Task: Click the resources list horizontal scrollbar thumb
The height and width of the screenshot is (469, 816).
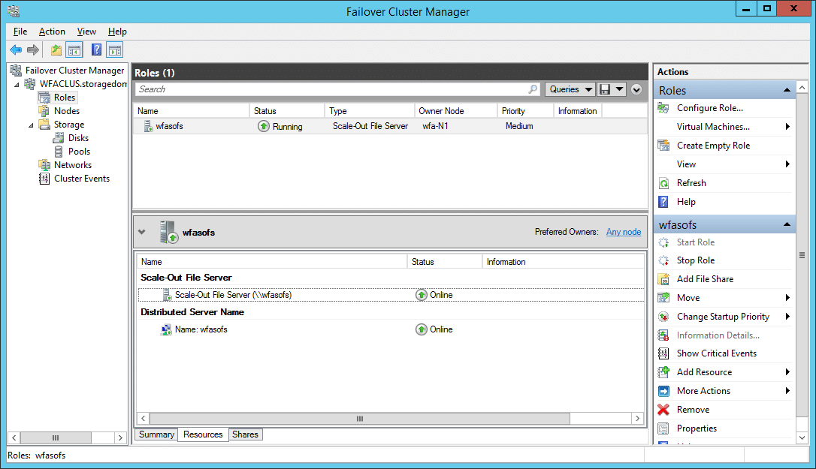Action: (x=360, y=419)
